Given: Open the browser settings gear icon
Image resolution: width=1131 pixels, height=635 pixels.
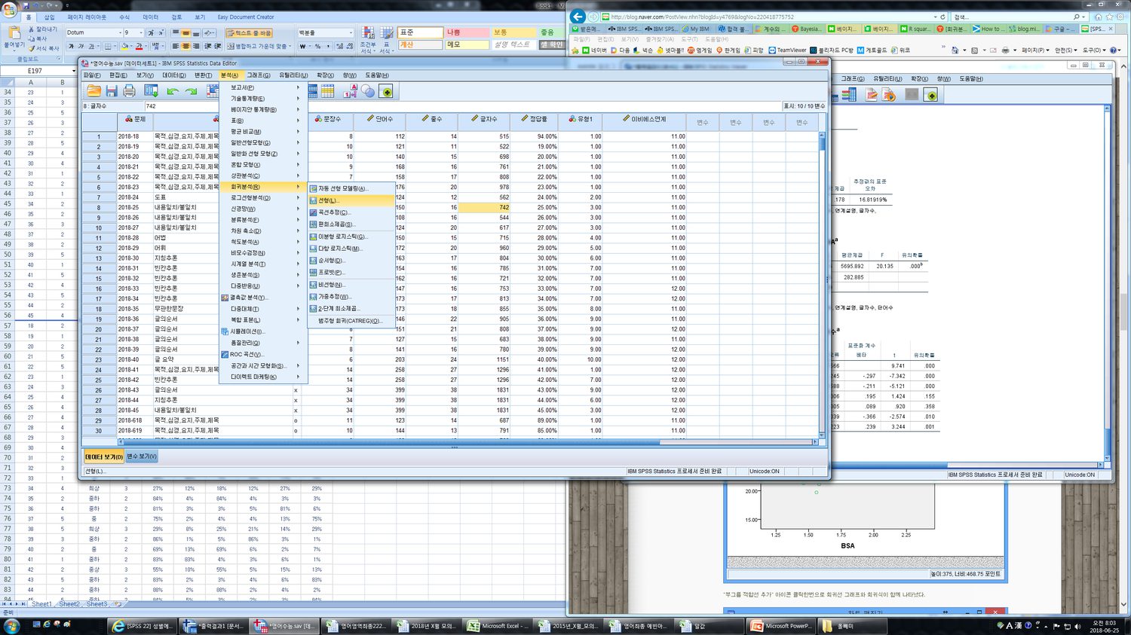Looking at the screenshot, I should click(1120, 17).
